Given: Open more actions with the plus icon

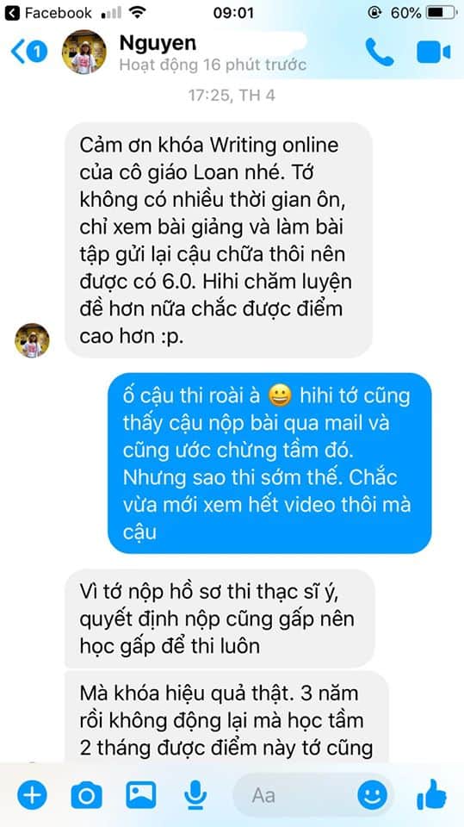Looking at the screenshot, I should [x=32, y=794].
